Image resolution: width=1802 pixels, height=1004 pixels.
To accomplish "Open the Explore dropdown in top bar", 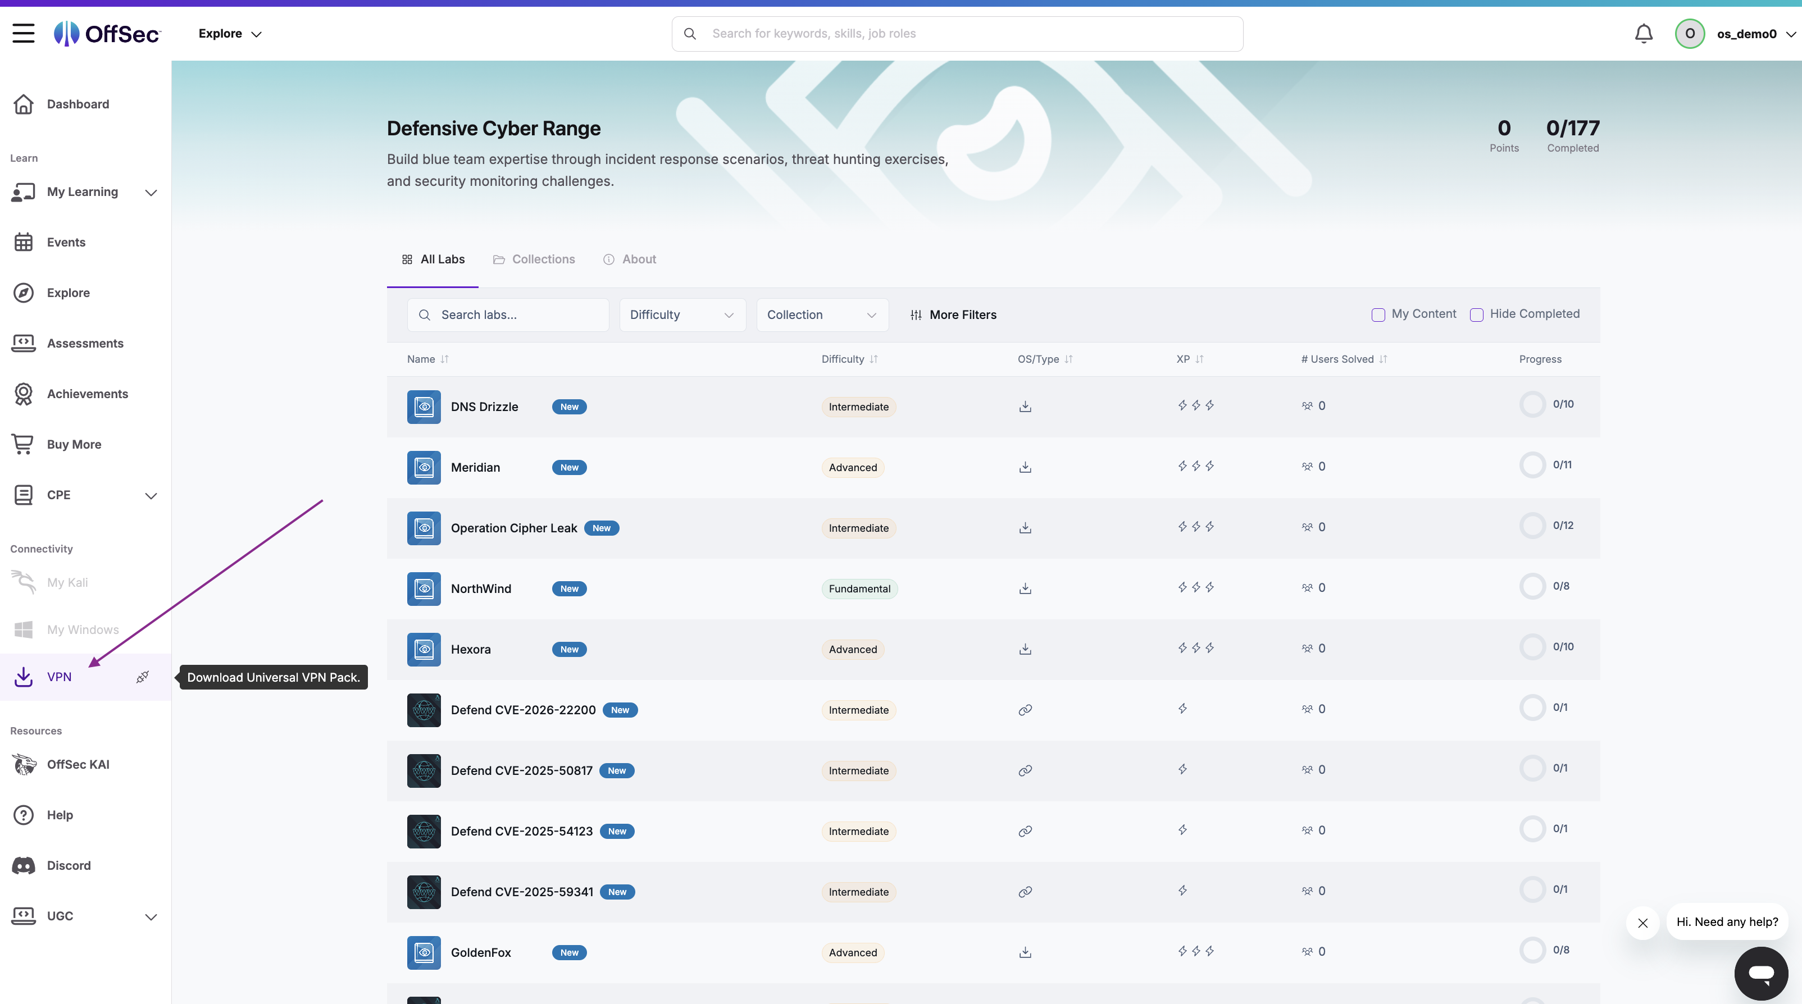I will pos(229,34).
